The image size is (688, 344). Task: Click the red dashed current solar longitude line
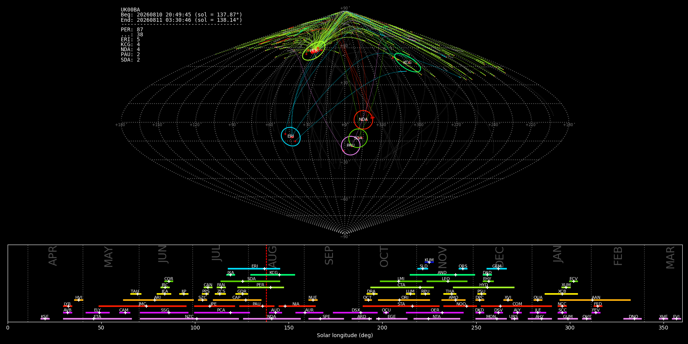266,283
